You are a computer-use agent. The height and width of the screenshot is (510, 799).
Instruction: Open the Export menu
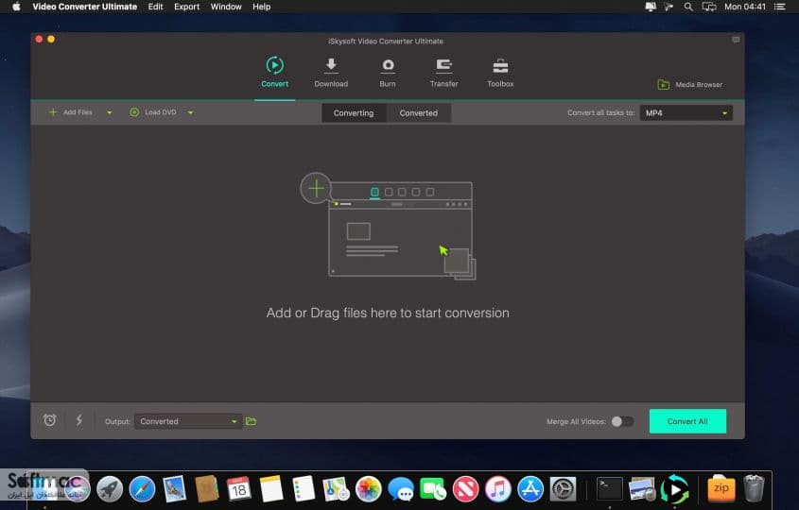(186, 7)
